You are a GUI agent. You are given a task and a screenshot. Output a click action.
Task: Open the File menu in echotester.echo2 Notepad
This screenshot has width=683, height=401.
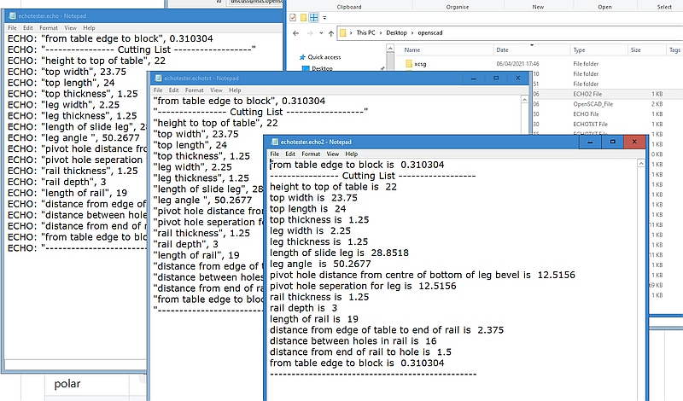275,154
